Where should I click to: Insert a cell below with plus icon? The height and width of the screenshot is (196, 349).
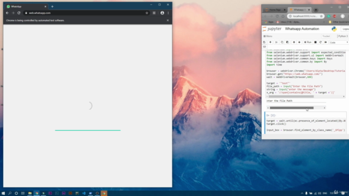[270, 42]
